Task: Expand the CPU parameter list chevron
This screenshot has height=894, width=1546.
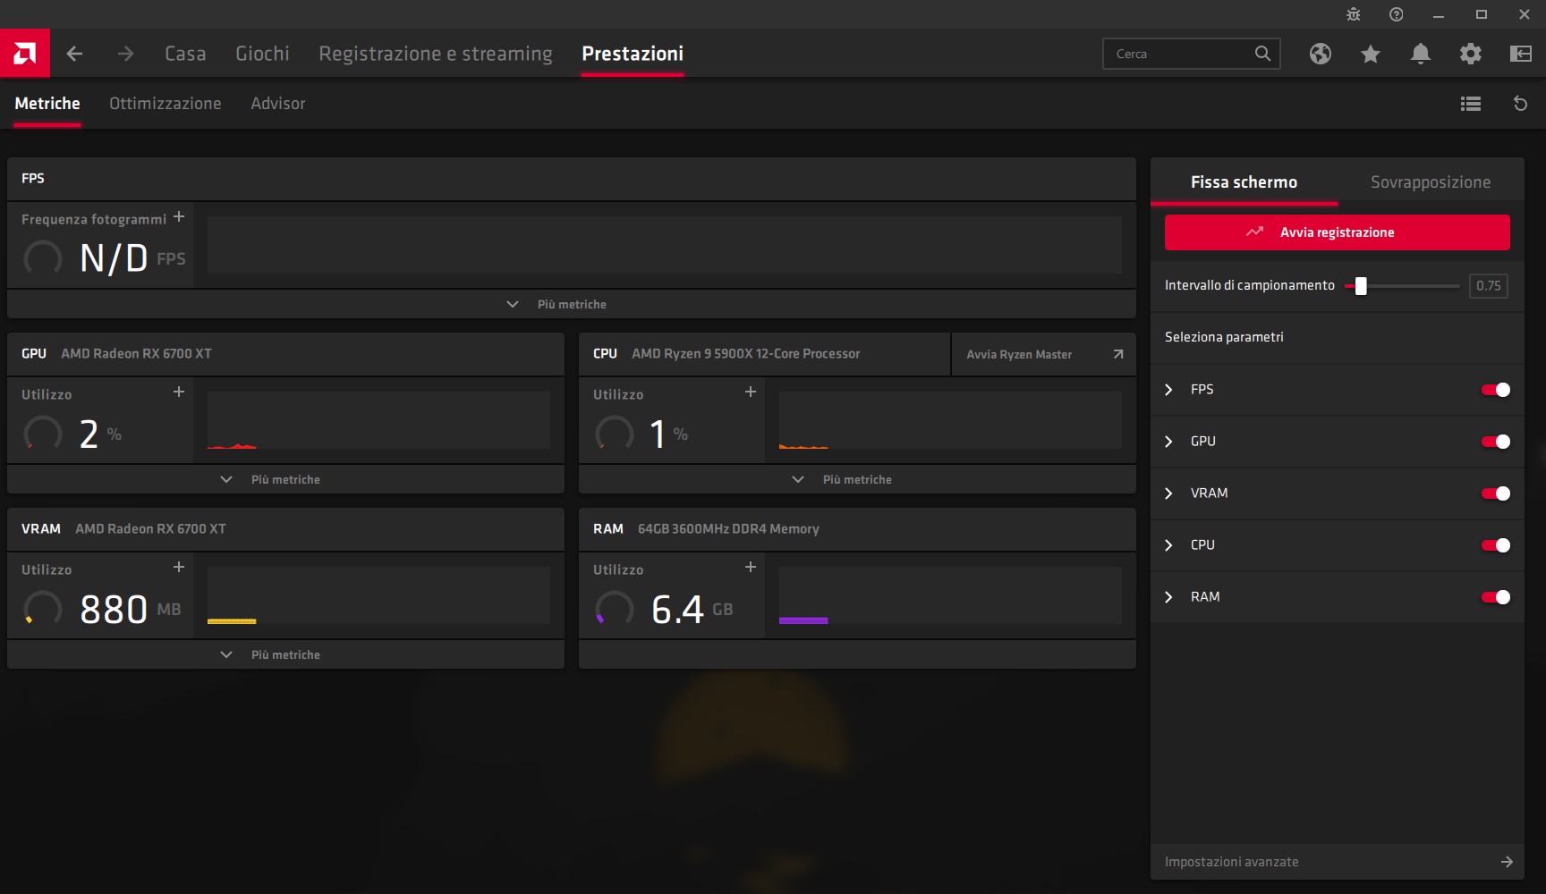Action: tap(1168, 545)
